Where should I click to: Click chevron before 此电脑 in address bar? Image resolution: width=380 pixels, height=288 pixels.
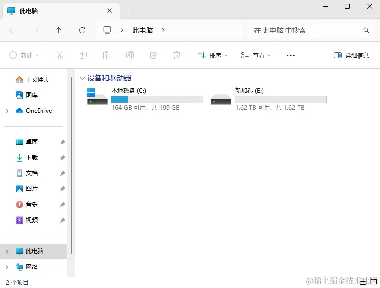click(x=122, y=30)
